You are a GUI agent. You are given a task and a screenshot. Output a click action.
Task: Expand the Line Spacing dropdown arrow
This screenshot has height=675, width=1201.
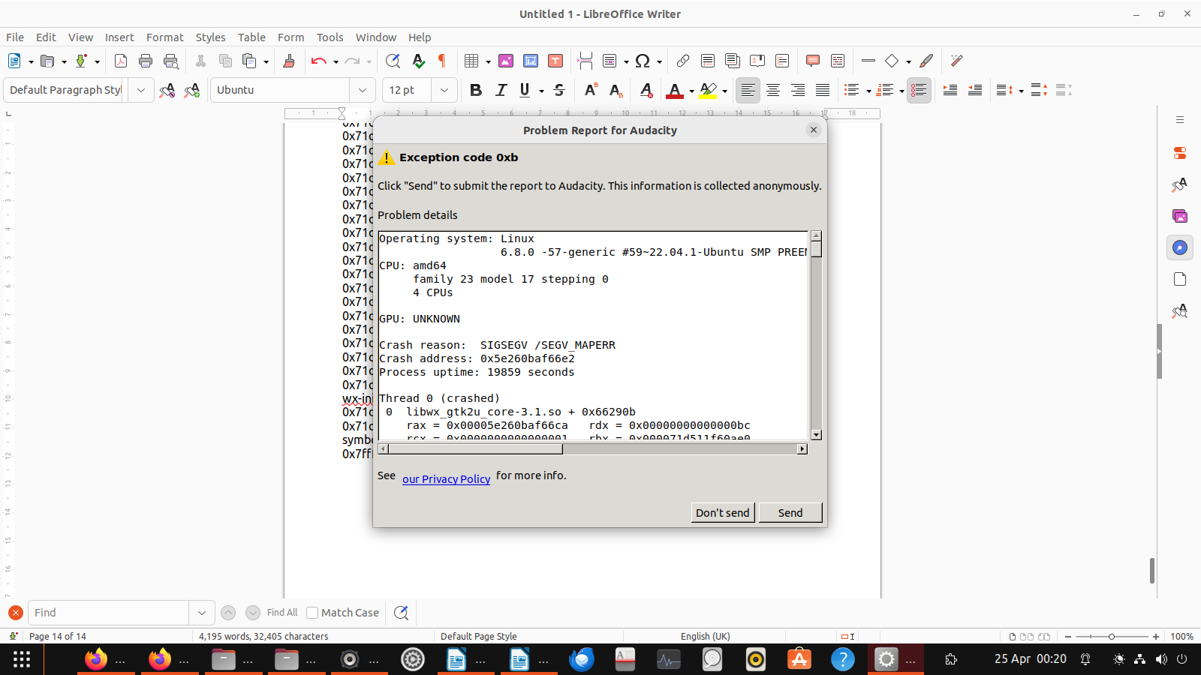coord(1021,91)
